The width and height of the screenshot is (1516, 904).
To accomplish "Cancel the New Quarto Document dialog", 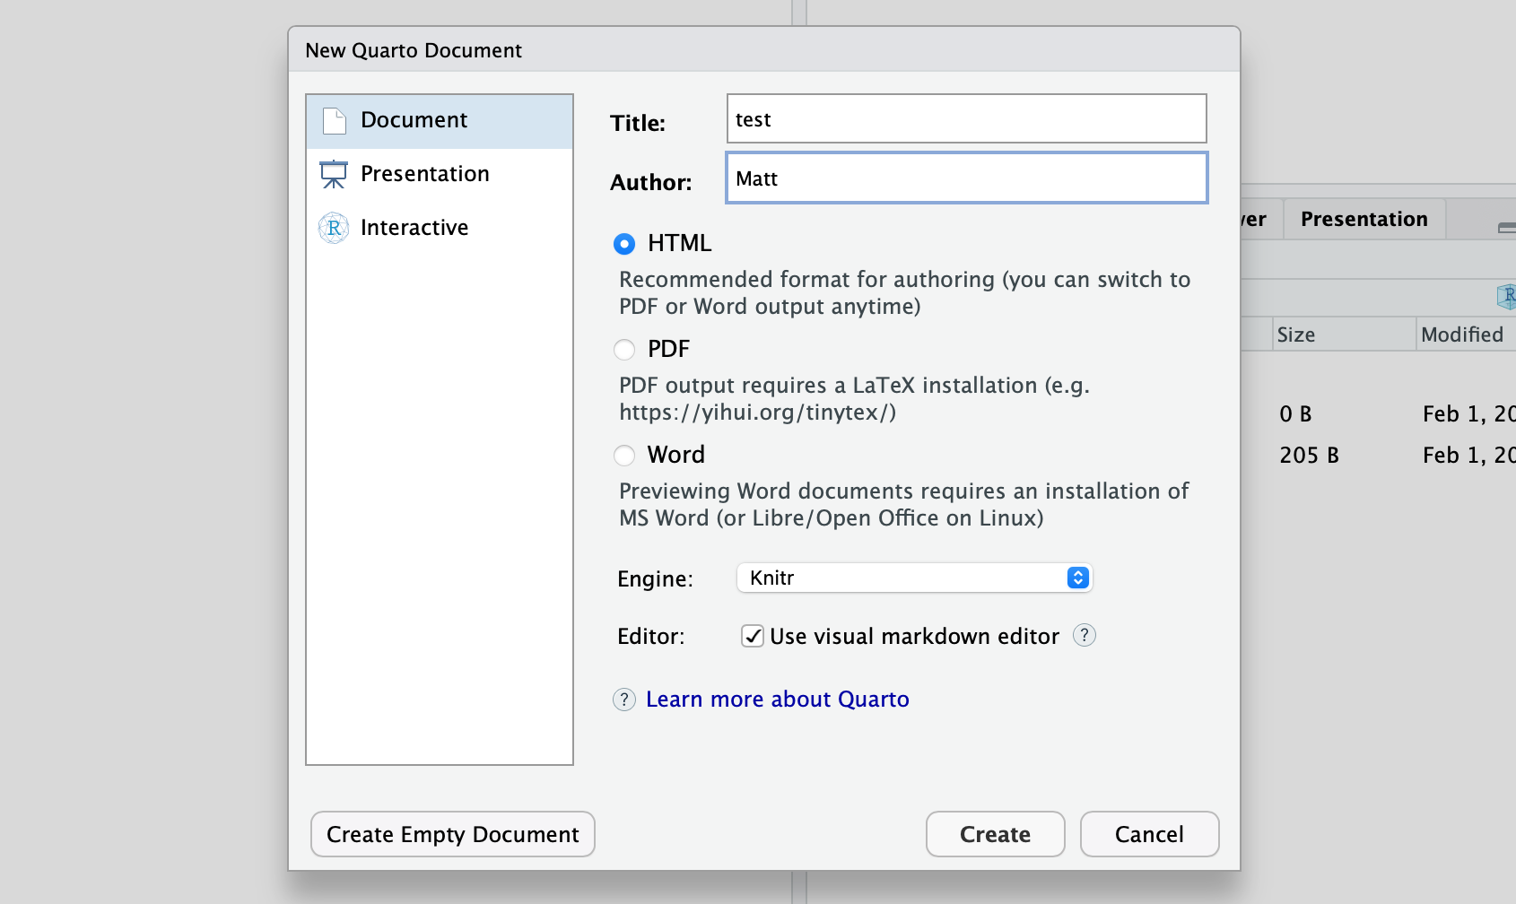I will (1149, 834).
